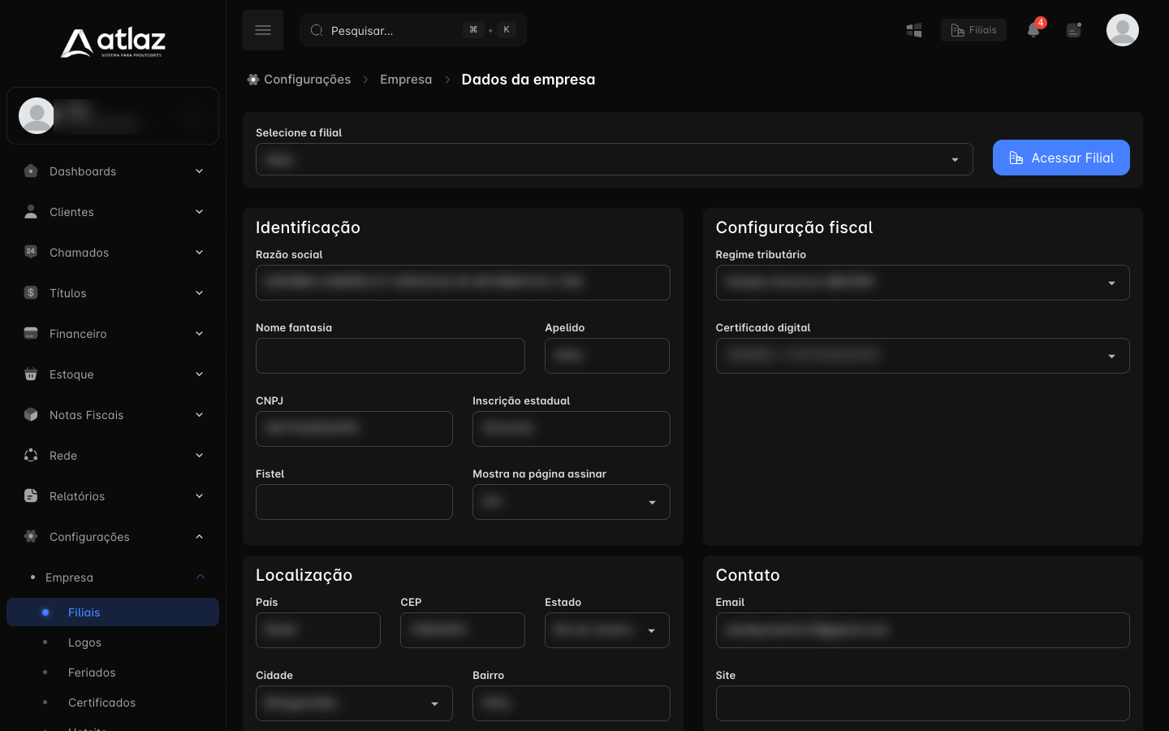Viewport: 1169px width, 731px height.
Task: Click the Relatórios document icon
Action: pos(31,496)
